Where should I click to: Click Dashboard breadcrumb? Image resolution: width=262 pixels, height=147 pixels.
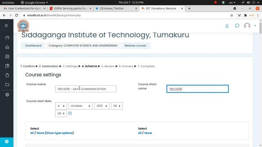point(33,45)
